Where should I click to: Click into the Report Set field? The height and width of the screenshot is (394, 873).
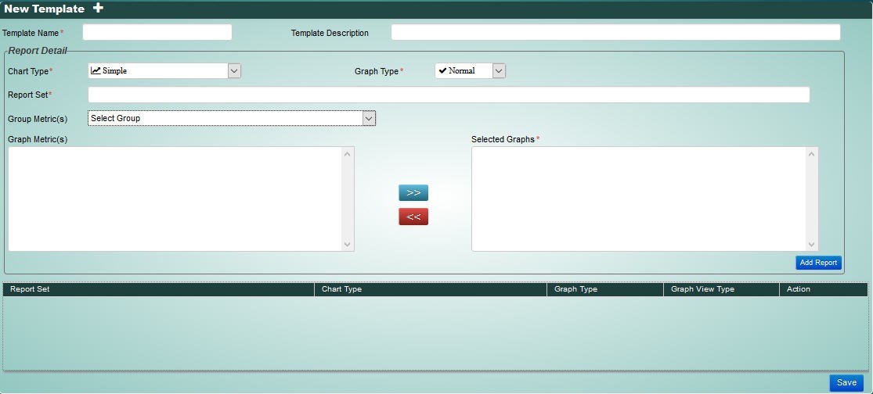pyautogui.click(x=449, y=95)
